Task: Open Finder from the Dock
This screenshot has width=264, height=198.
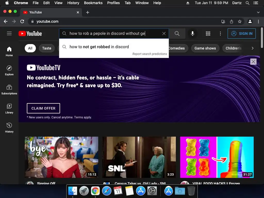Action: click(72, 191)
